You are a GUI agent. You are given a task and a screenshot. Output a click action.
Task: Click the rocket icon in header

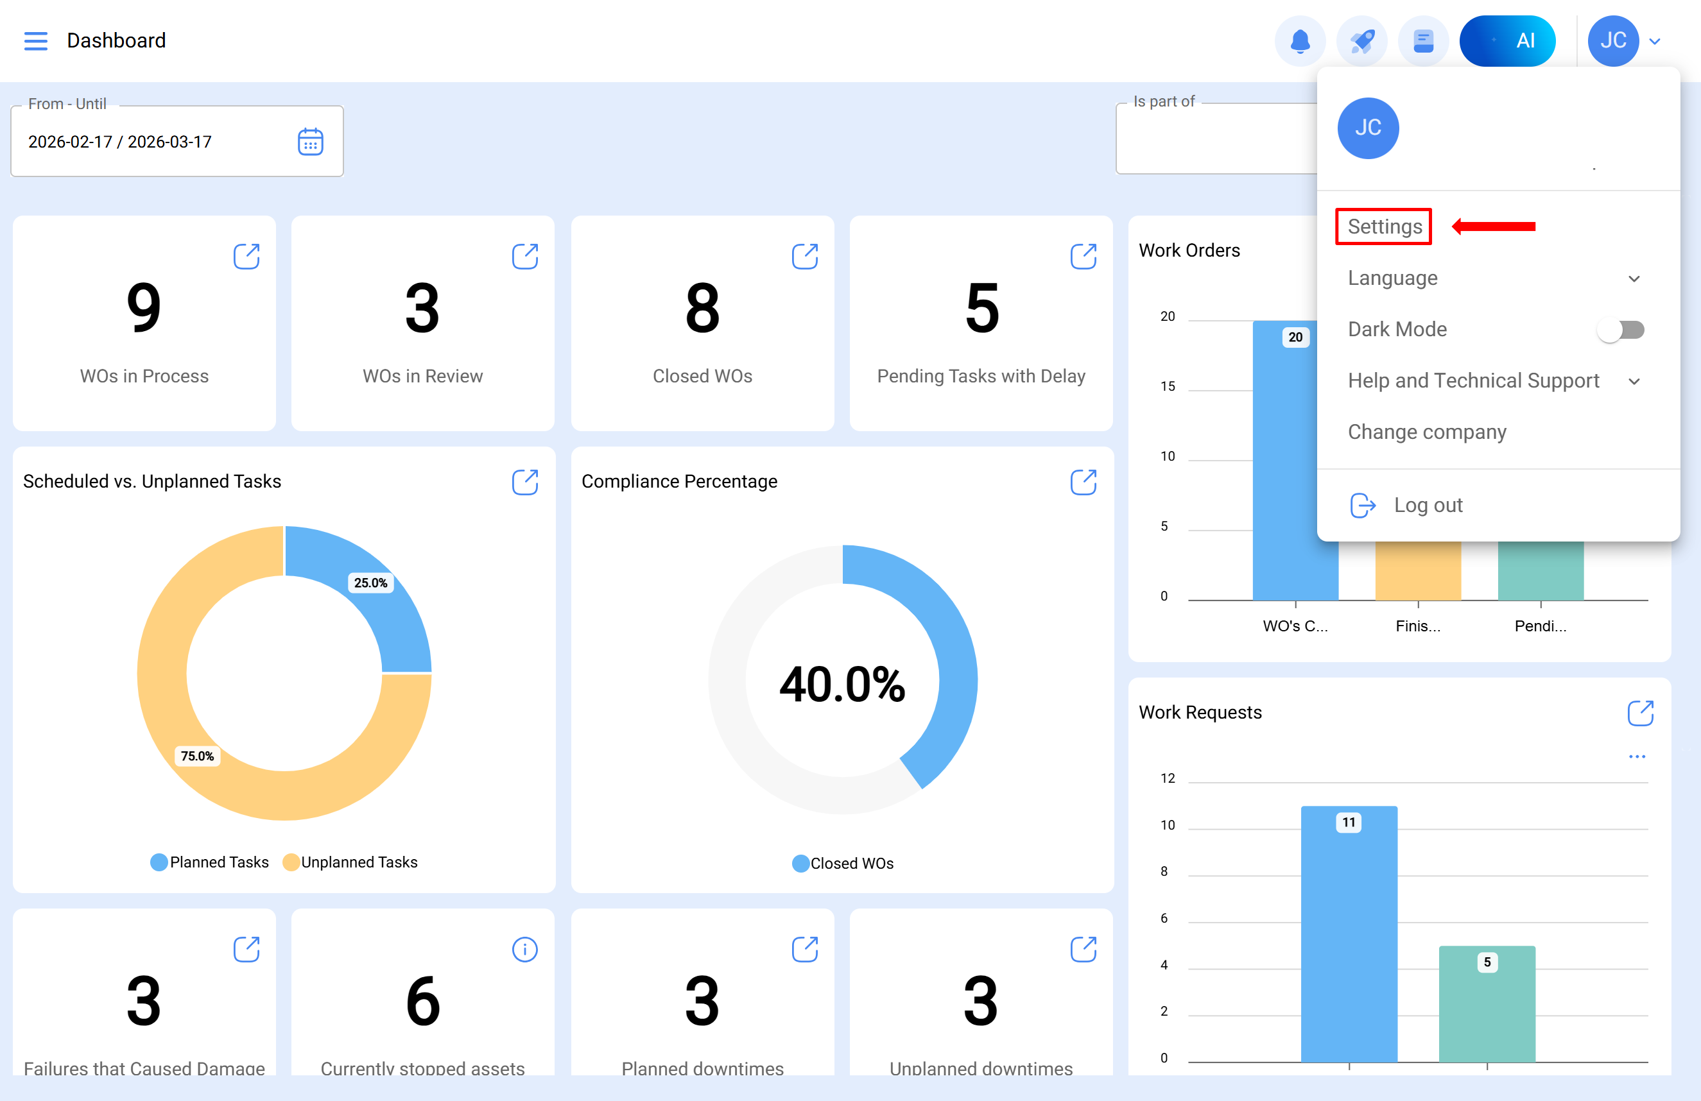[x=1361, y=40]
